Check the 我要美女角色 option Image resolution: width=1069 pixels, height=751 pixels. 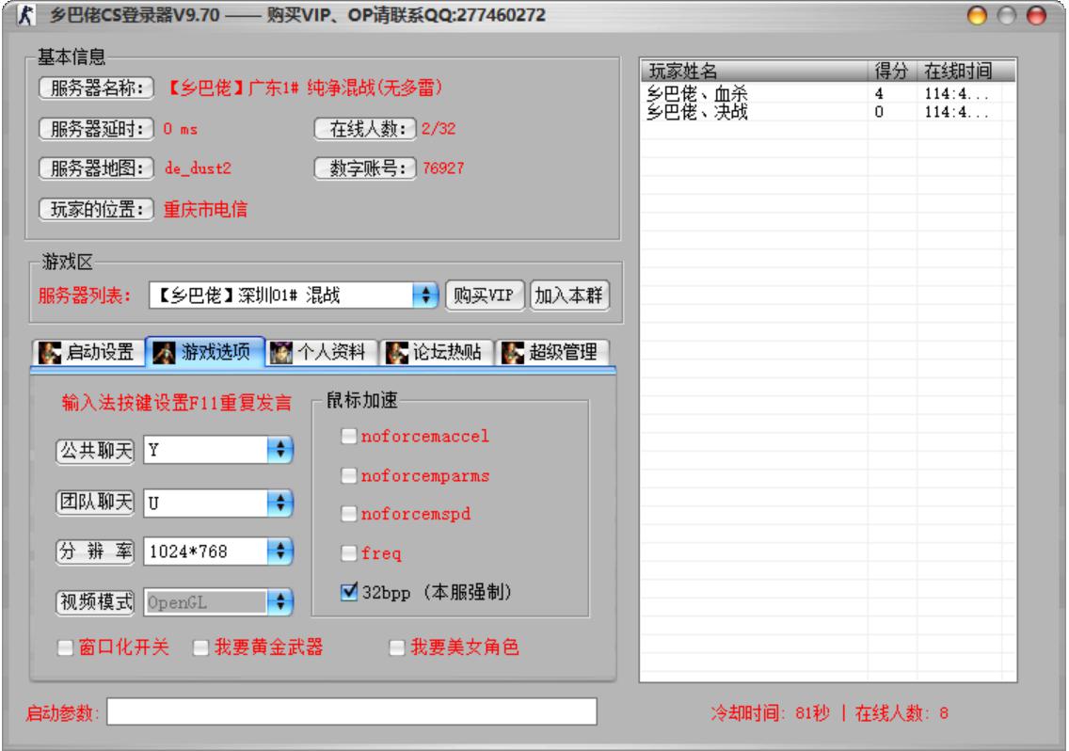click(x=397, y=647)
